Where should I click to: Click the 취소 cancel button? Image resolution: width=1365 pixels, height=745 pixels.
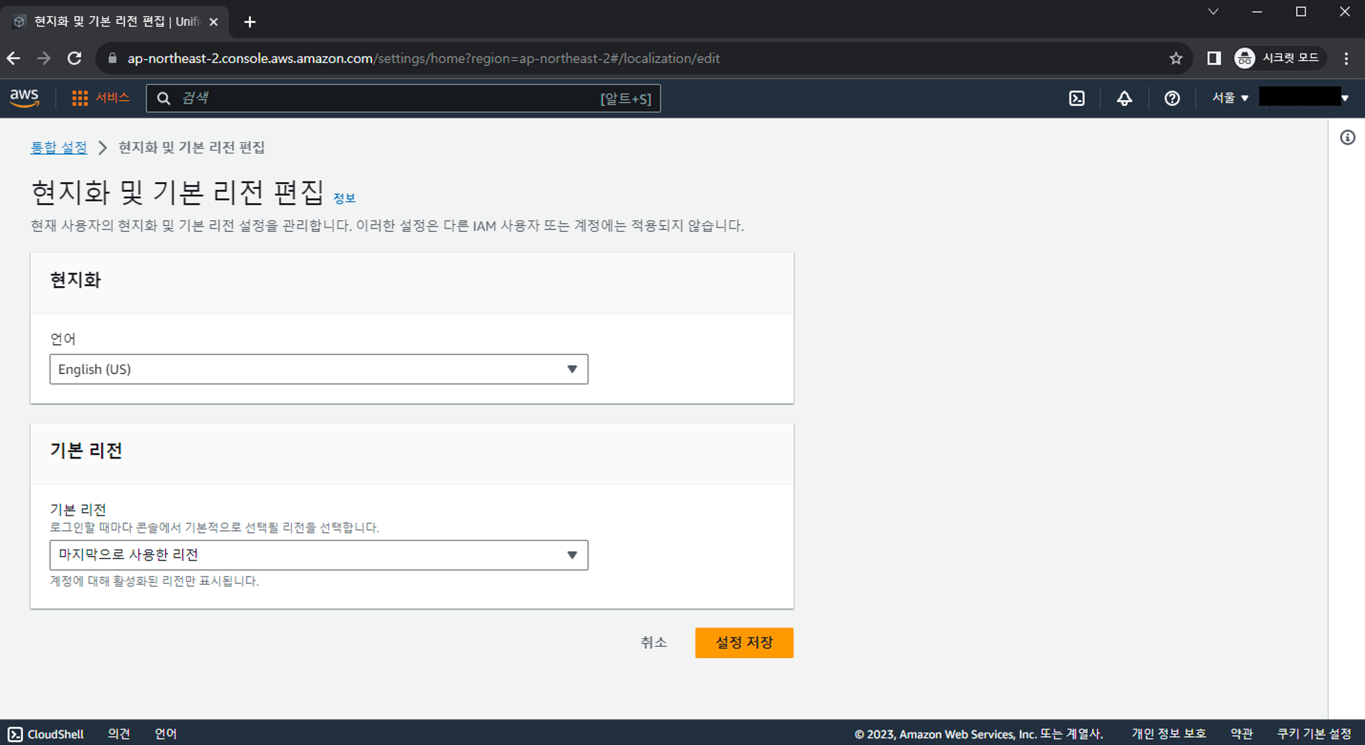pos(653,642)
